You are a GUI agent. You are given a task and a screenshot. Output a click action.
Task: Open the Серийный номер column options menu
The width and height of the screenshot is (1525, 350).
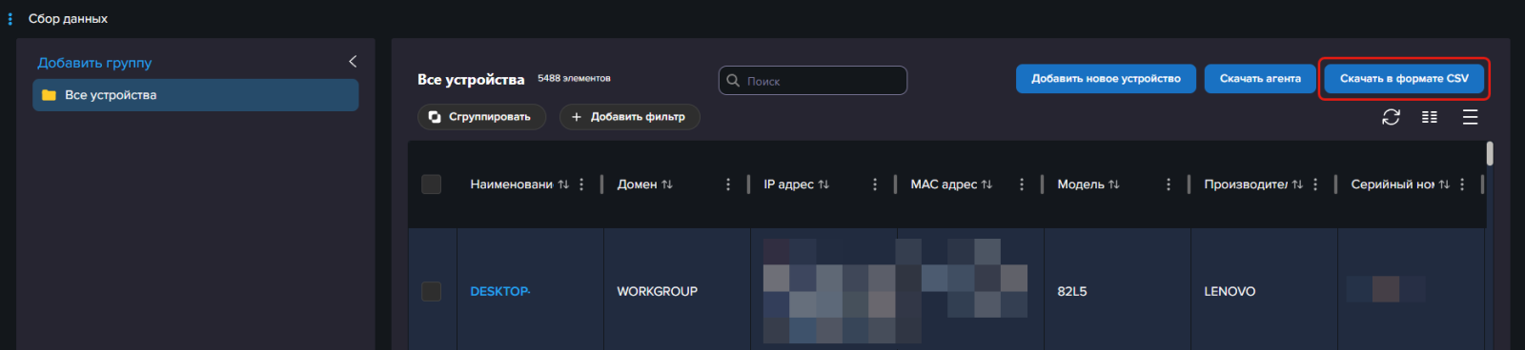pyautogui.click(x=1462, y=185)
